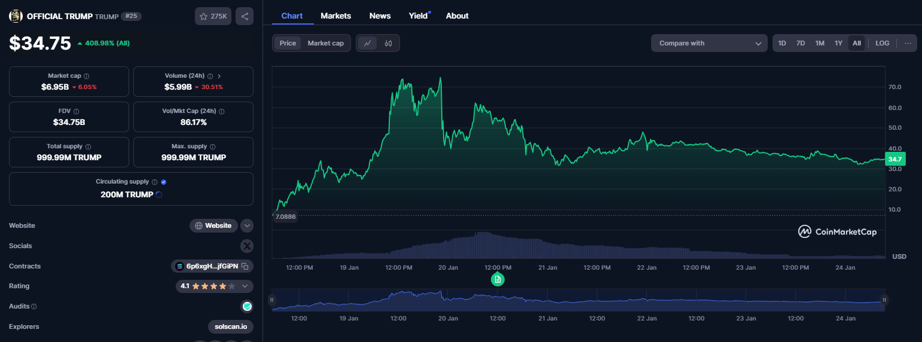This screenshot has width=922, height=342.
Task: Click the 34.7 current price label on axis
Action: pos(895,159)
